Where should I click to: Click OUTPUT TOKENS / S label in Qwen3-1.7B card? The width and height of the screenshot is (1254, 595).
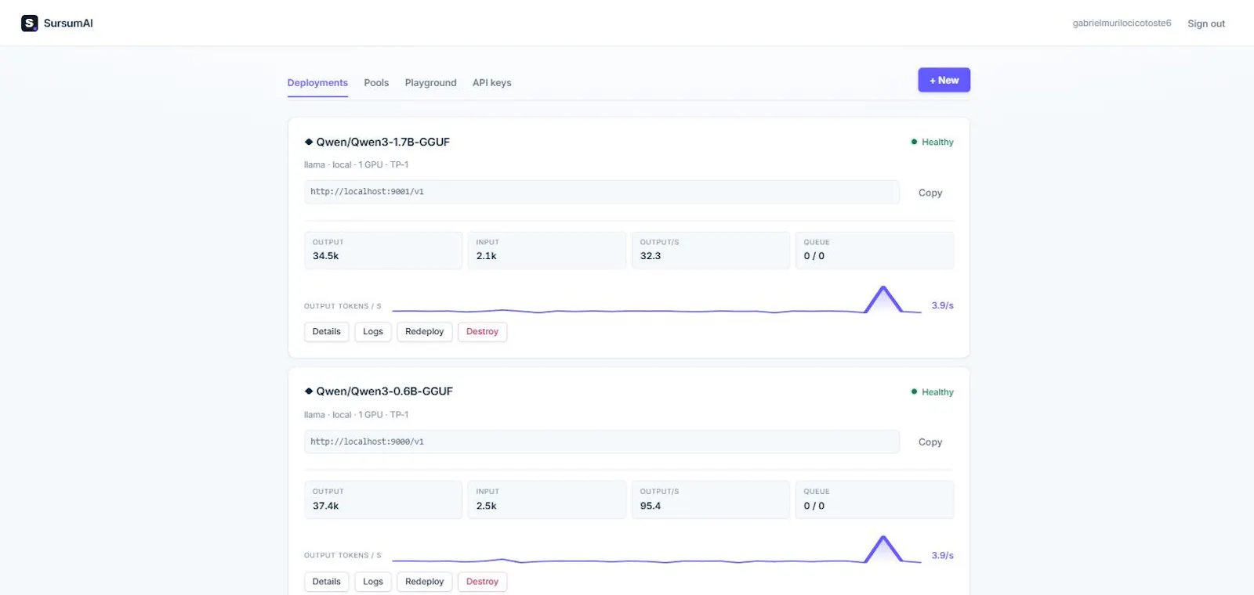[342, 306]
